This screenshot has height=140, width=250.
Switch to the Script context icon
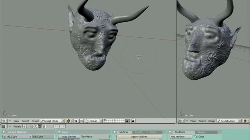(x=28, y=126)
